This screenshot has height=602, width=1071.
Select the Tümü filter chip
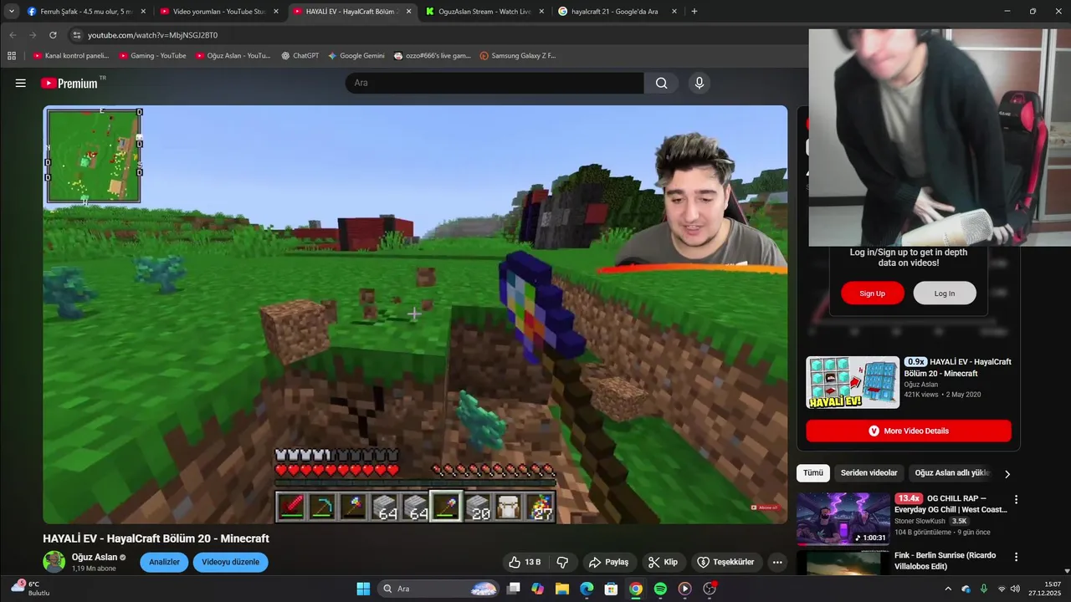coord(813,473)
